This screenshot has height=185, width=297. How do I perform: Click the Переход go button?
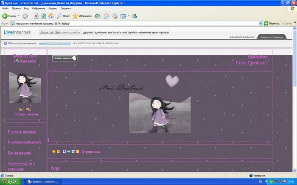tap(272, 23)
